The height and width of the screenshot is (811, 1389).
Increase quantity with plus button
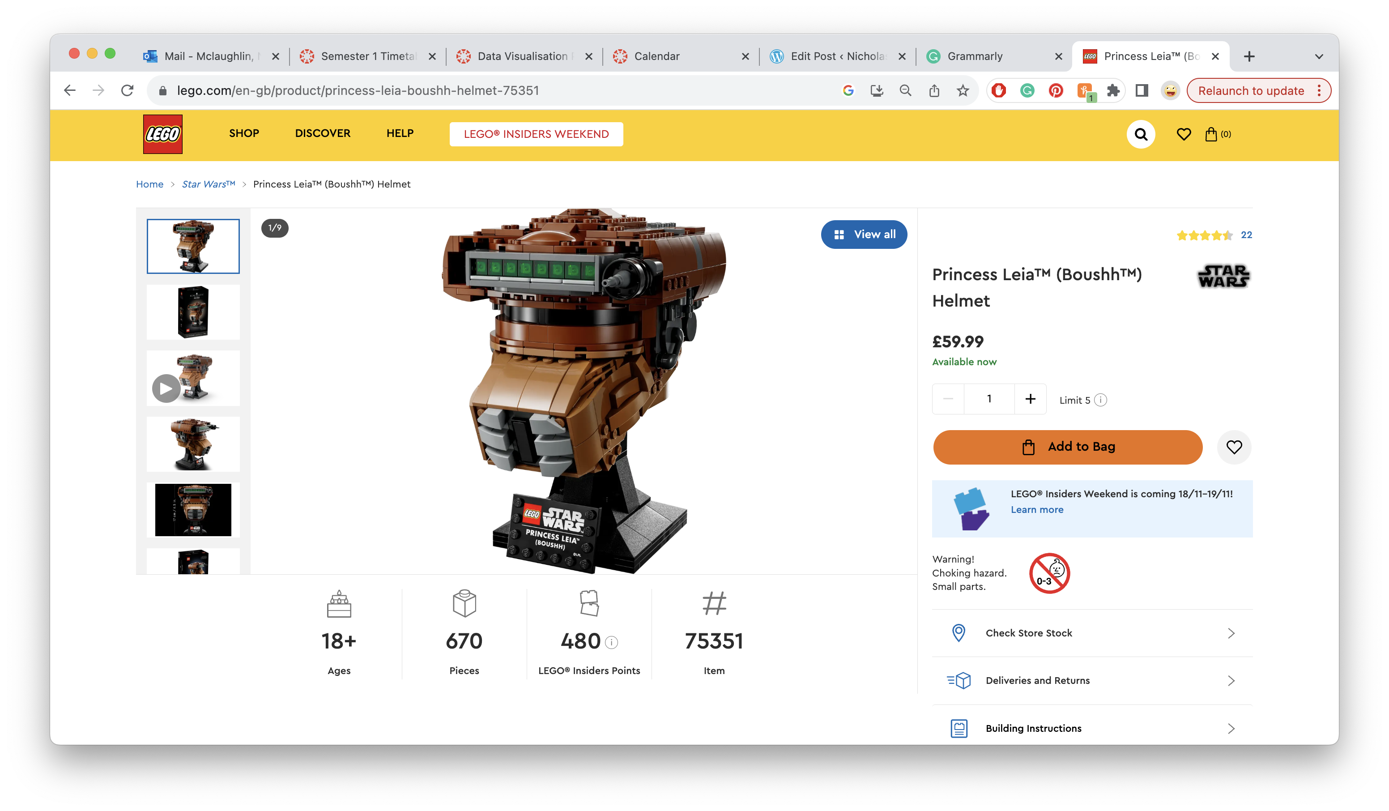click(x=1030, y=399)
